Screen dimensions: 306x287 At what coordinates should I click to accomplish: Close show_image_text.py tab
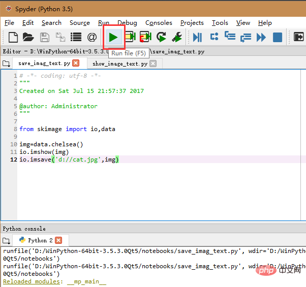[x=153, y=63]
